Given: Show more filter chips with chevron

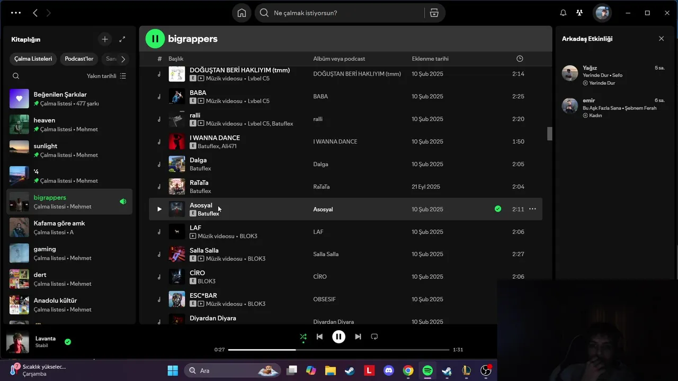Looking at the screenshot, I should click(x=123, y=59).
